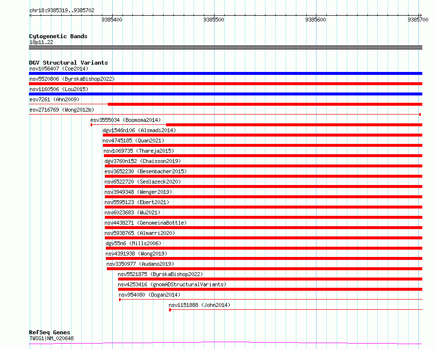Screen dimensions: 436x349
Task: Select the nsv5595123 (Ebert2021) label
Action: 137,202
